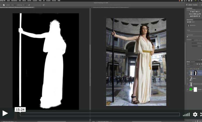This screenshot has width=202, height=122.
Task: Click the video play button
Action: [x=5, y=113]
